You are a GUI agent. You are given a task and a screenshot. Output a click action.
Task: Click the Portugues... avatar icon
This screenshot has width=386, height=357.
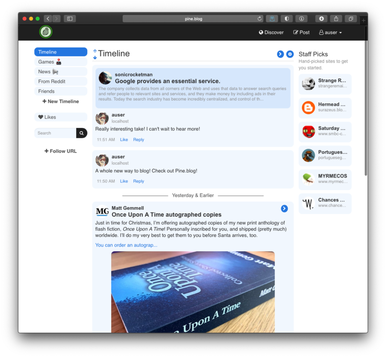pyautogui.click(x=308, y=155)
